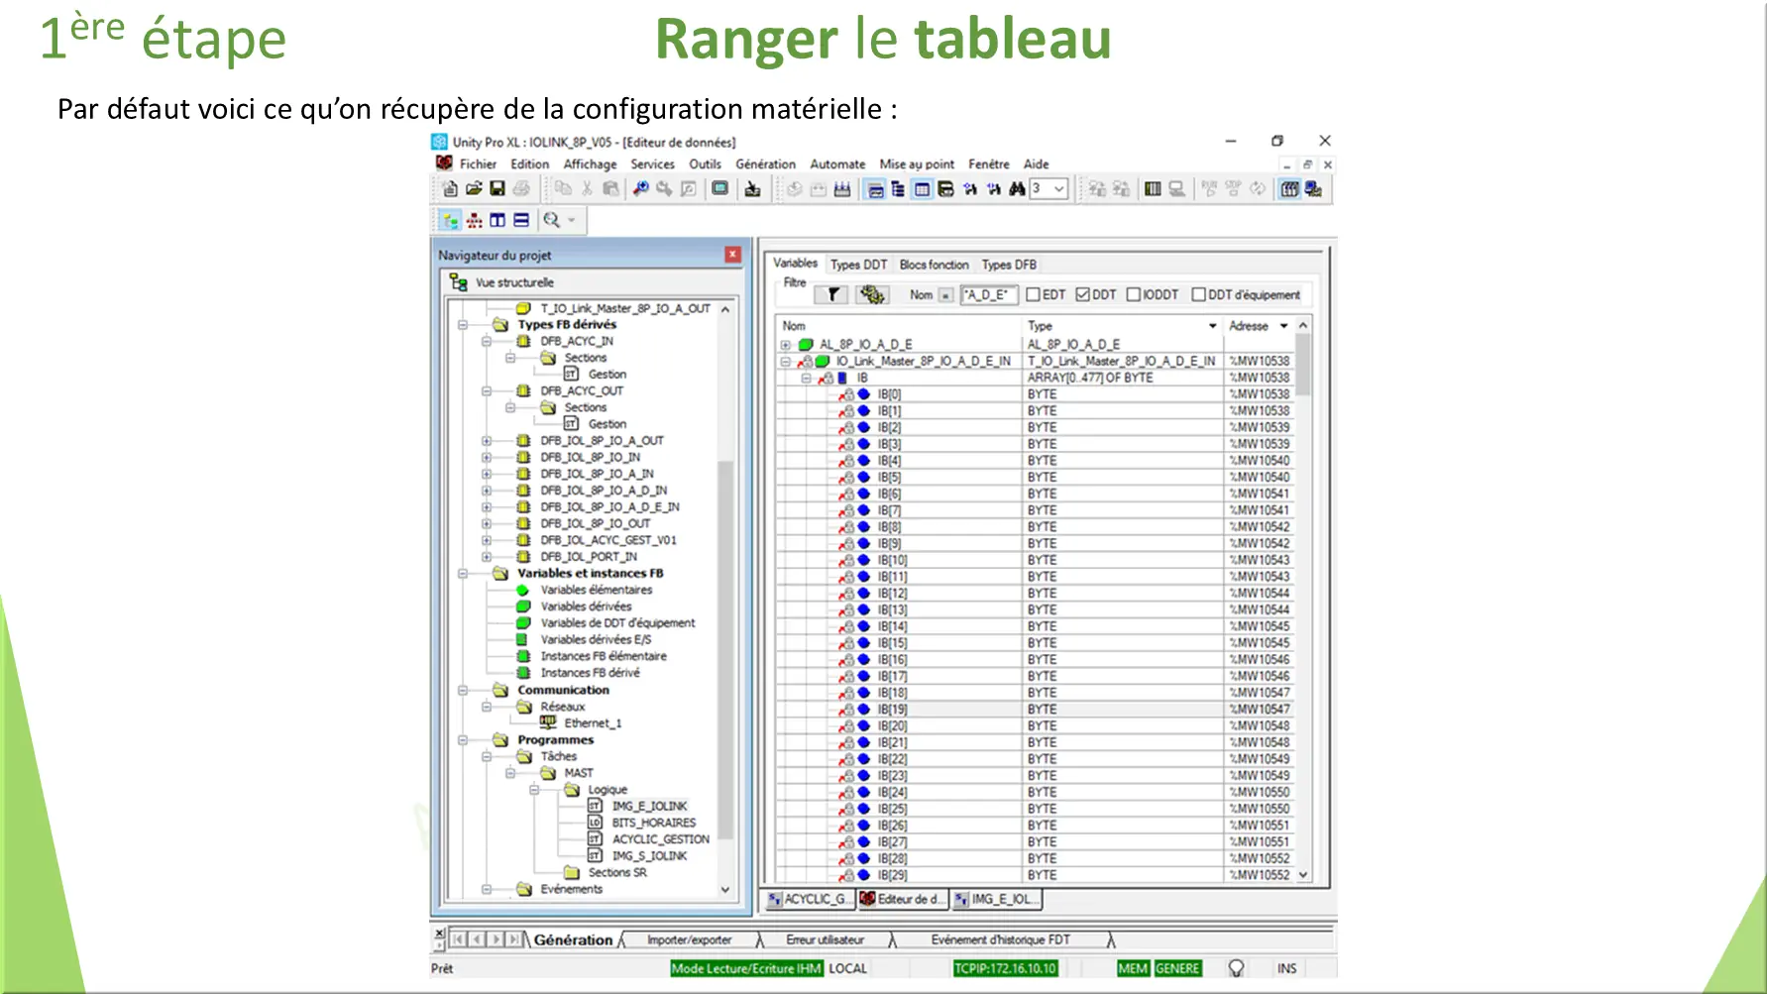Switch to the Blocs fonction tab
Image resolution: width=1767 pixels, height=994 pixels.
pos(934,265)
